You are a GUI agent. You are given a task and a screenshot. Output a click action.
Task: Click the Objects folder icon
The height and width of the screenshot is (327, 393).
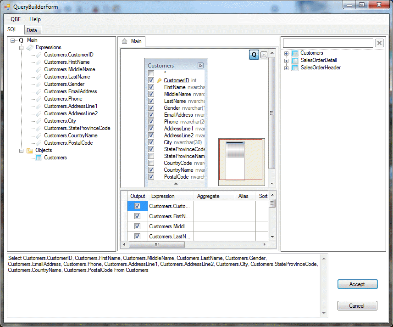[x=30, y=150]
